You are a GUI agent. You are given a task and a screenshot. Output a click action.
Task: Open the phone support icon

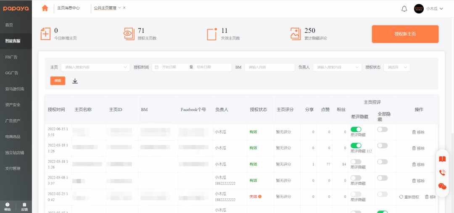click(442, 173)
